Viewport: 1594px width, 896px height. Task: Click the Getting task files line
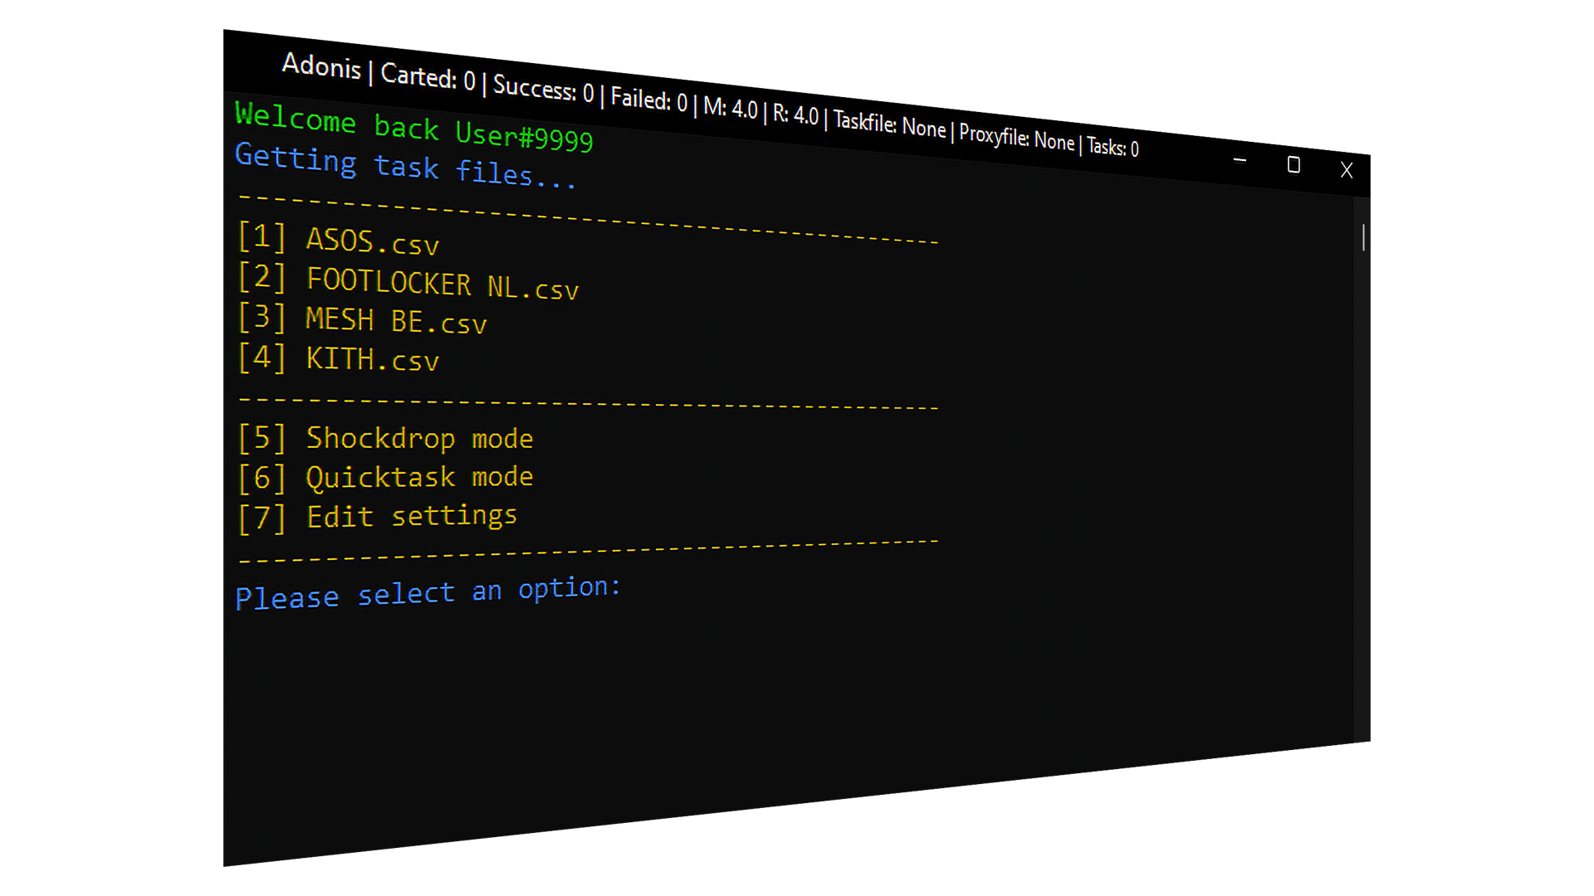[x=405, y=166]
